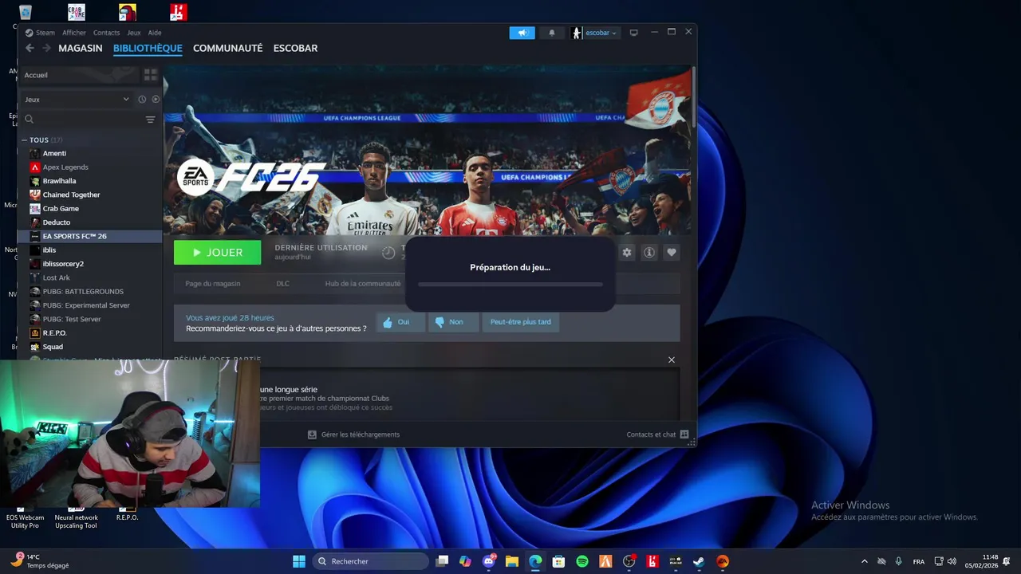This screenshot has height=574, width=1021.
Task: Sort library by recent activity clock icon
Action: pyautogui.click(x=142, y=100)
